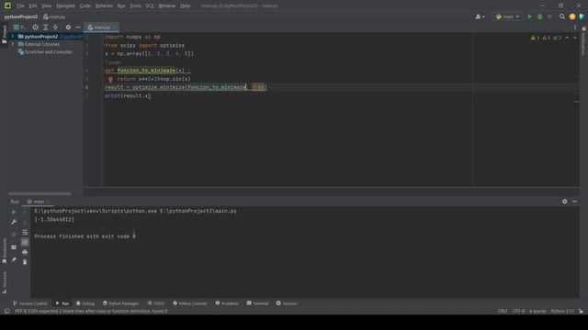Click the Print icon in Run panel
The image size is (588, 330).
coord(25,253)
